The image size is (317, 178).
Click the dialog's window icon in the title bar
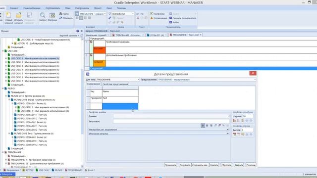(x=88, y=74)
